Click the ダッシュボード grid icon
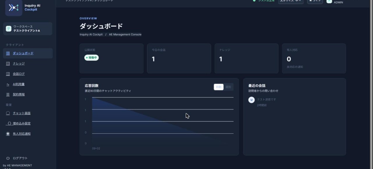Image resolution: width=373 pixels, height=169 pixels. click(x=8, y=53)
